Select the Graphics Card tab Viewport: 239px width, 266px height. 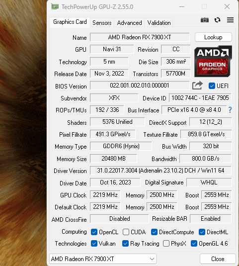coord(70,22)
